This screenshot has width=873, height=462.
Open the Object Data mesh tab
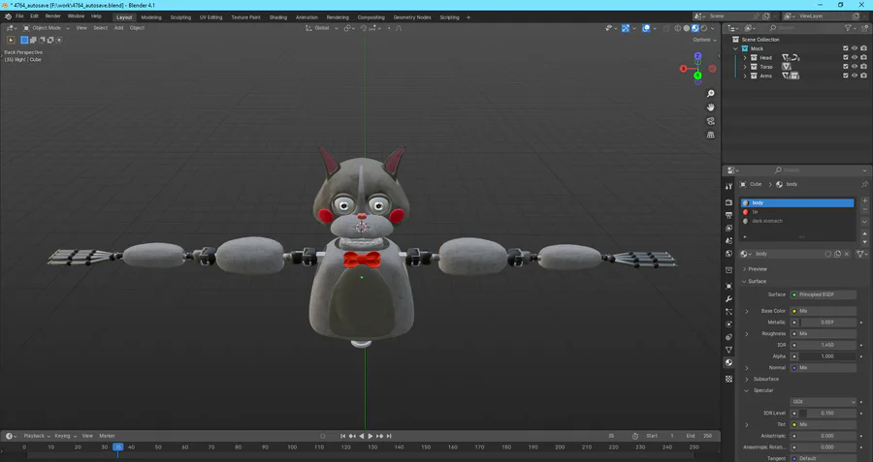point(728,350)
